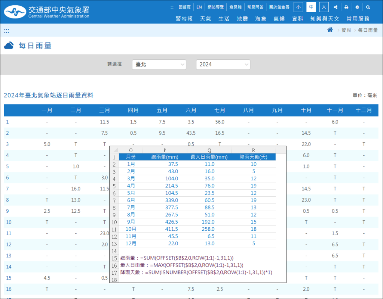Click the 每日雨量 page title

[35, 46]
